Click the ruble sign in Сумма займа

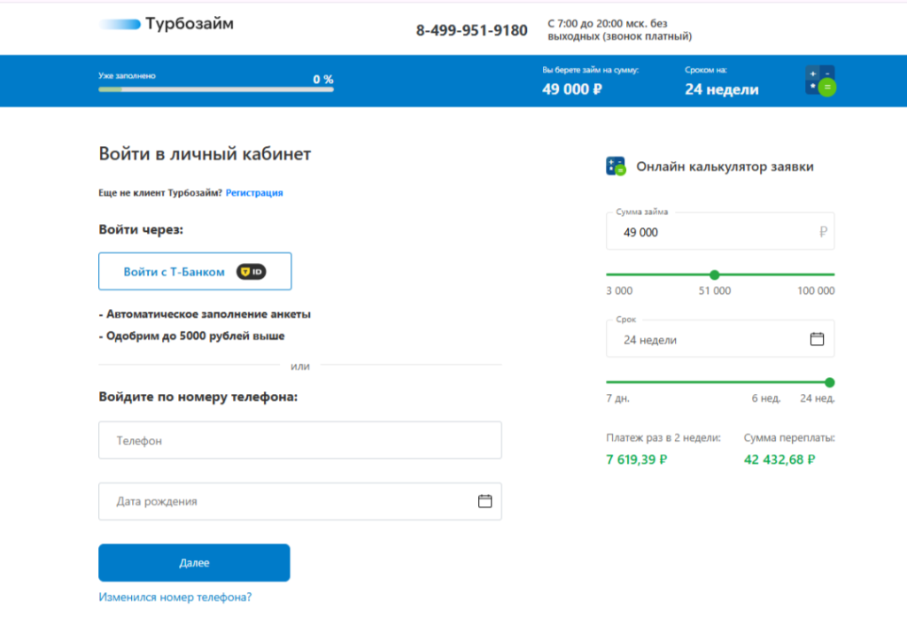(823, 232)
